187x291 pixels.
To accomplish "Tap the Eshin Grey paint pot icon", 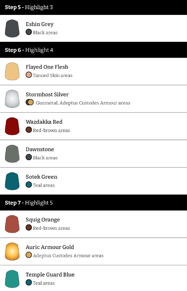I will click(12, 29).
